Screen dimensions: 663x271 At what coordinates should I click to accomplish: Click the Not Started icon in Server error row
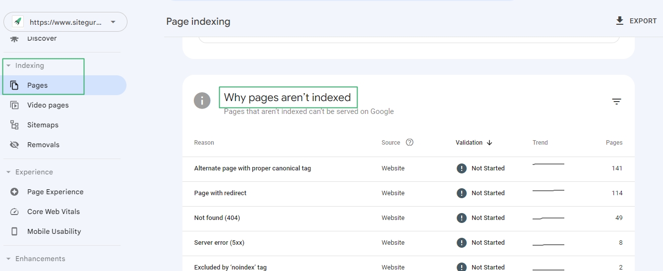coord(462,243)
